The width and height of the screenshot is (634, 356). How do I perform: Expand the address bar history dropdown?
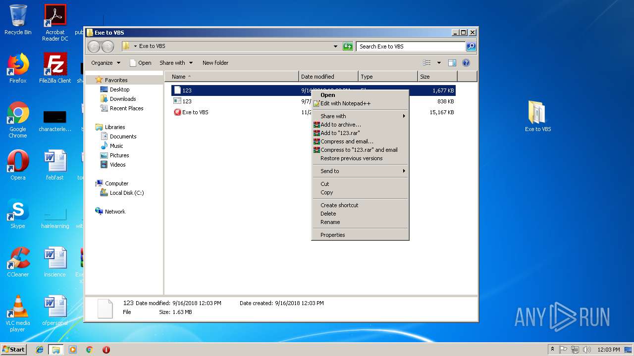pyautogui.click(x=336, y=46)
